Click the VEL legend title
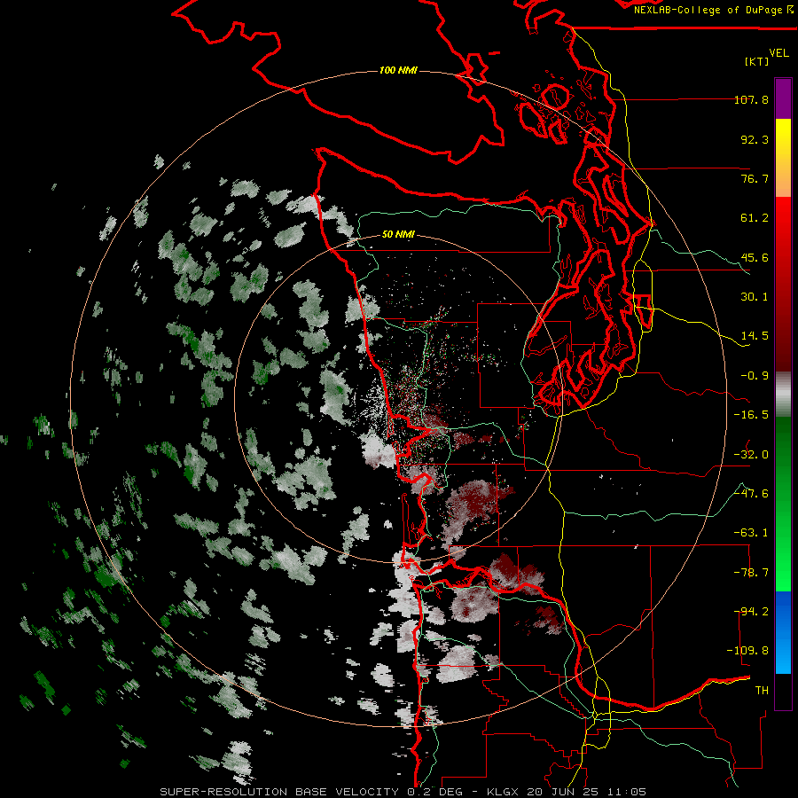The height and width of the screenshot is (798, 798). click(778, 53)
